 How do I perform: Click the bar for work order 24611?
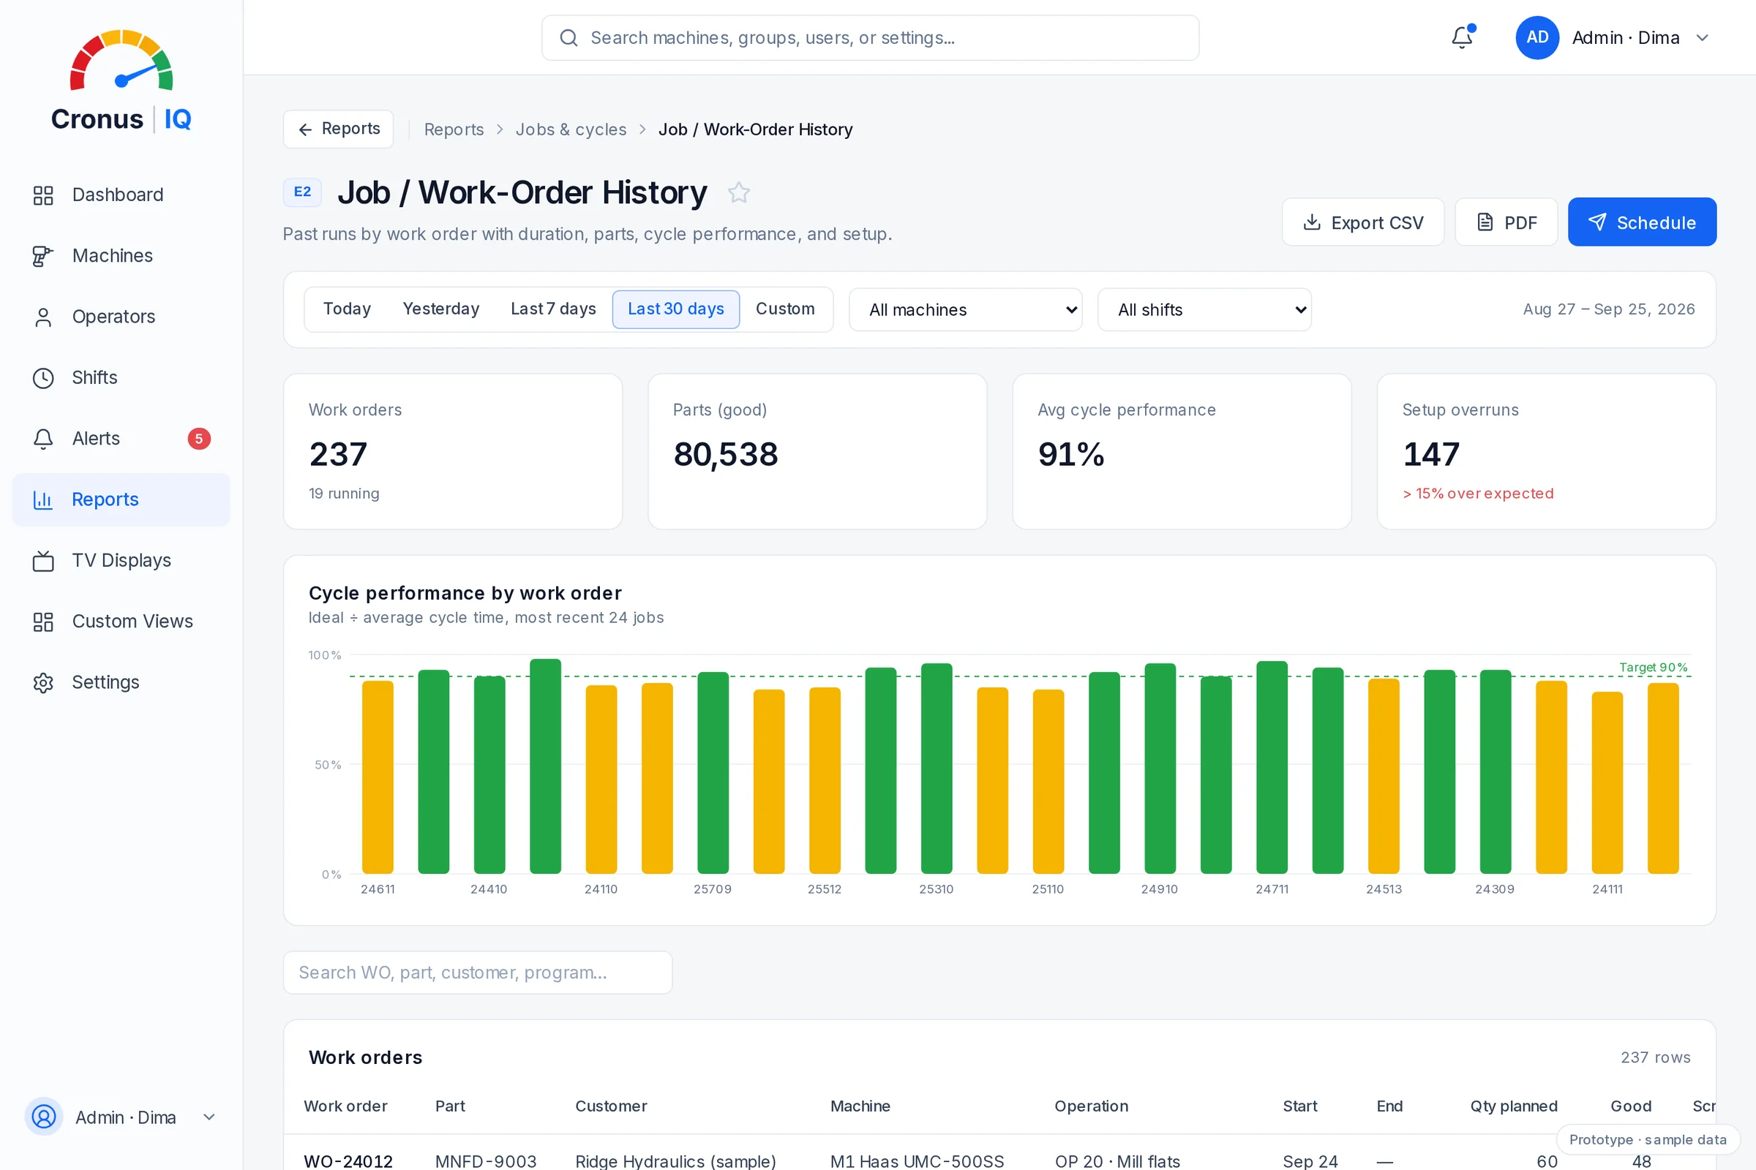pyautogui.click(x=378, y=777)
